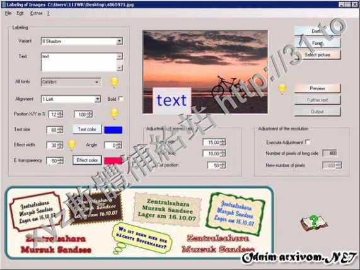
Task: Click the red ticket-frame Zentralsahara sample
Action: (x=35, y=211)
